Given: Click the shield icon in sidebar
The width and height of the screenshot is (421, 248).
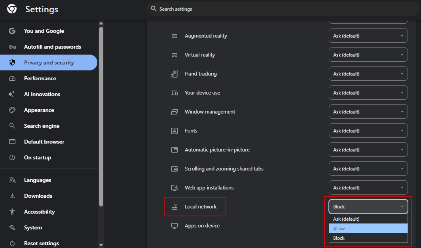Looking at the screenshot, I should [x=12, y=62].
